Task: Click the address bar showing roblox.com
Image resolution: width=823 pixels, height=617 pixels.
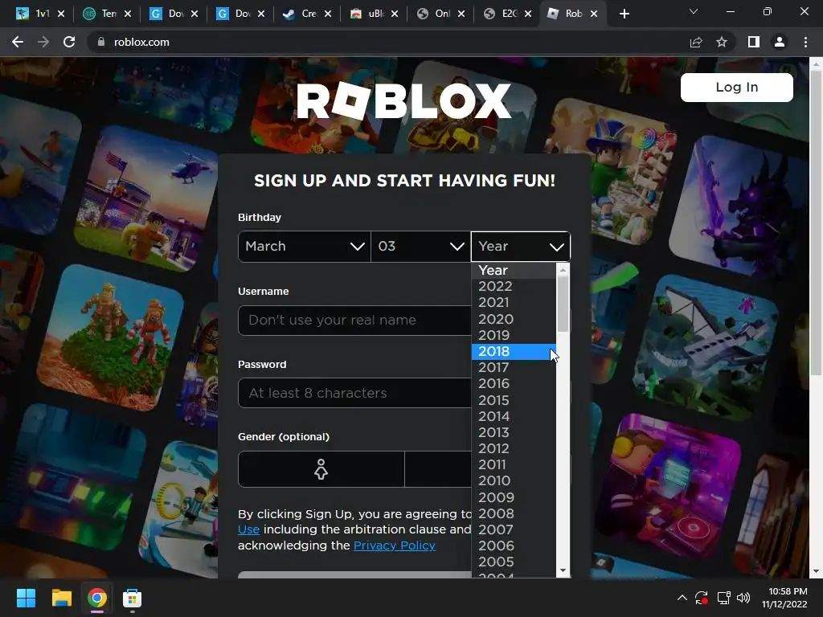Action: coord(388,42)
